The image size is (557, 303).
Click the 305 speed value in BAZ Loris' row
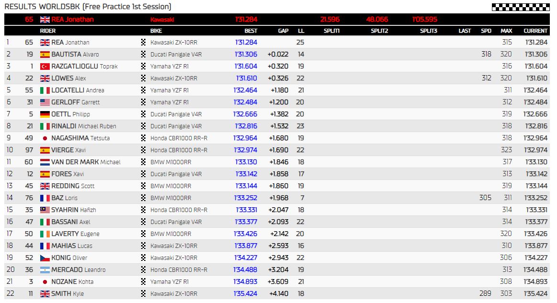coord(485,198)
